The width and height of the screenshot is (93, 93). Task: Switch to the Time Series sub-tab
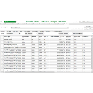(x=9, y=31)
